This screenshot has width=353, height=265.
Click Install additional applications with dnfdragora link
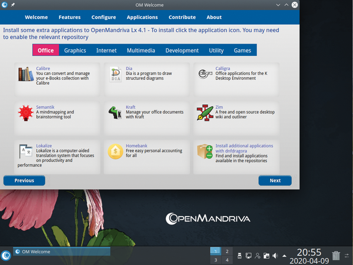click(244, 148)
